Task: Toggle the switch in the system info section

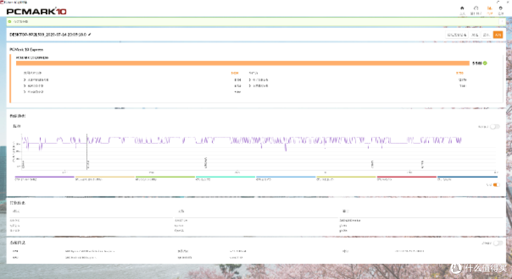Action: (498, 243)
